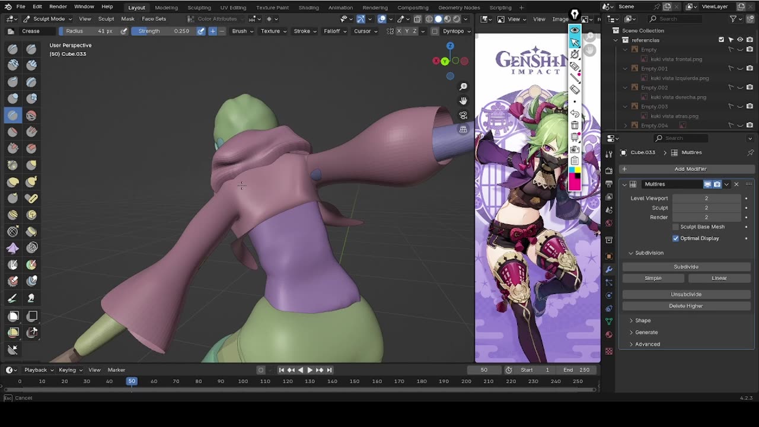759x427 pixels.
Task: Click the Linear subdivision button
Action: click(x=719, y=278)
